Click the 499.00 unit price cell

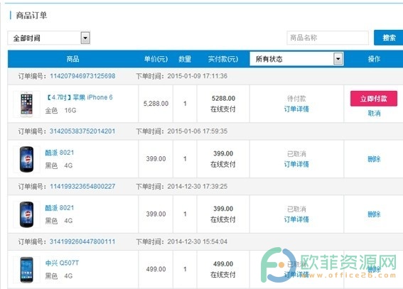pyautogui.click(x=156, y=269)
